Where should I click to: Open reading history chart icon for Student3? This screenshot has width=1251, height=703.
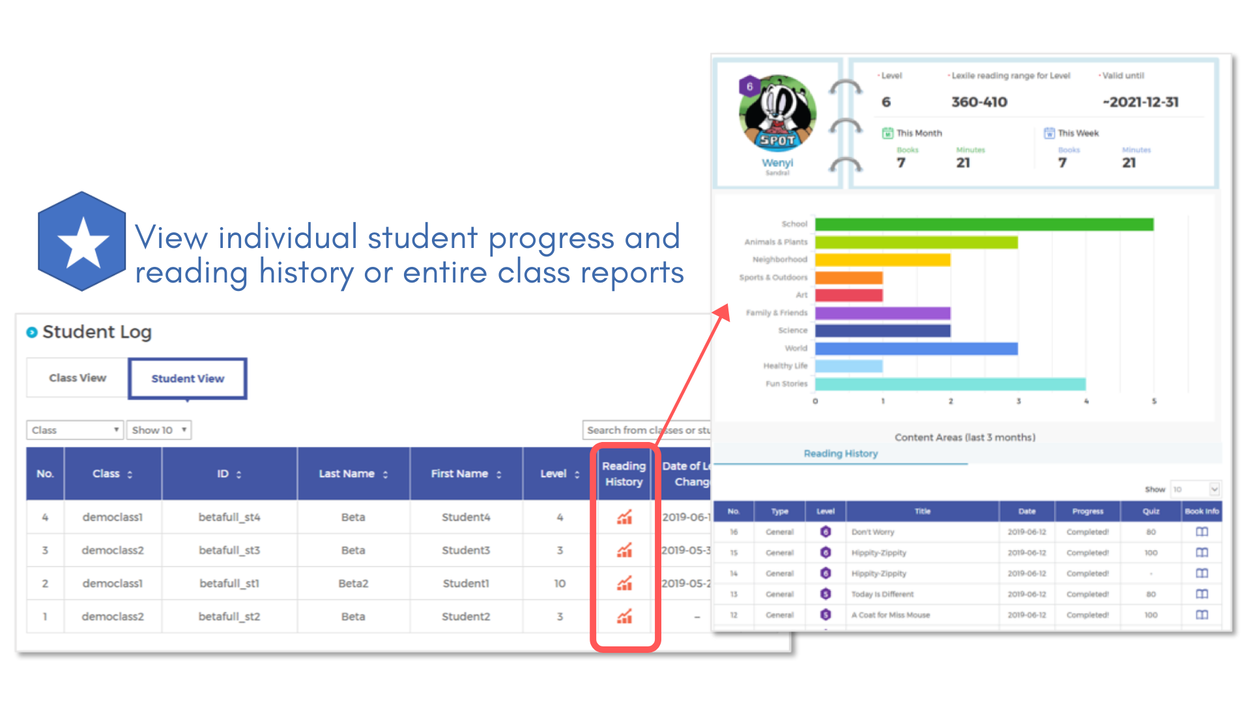point(624,551)
